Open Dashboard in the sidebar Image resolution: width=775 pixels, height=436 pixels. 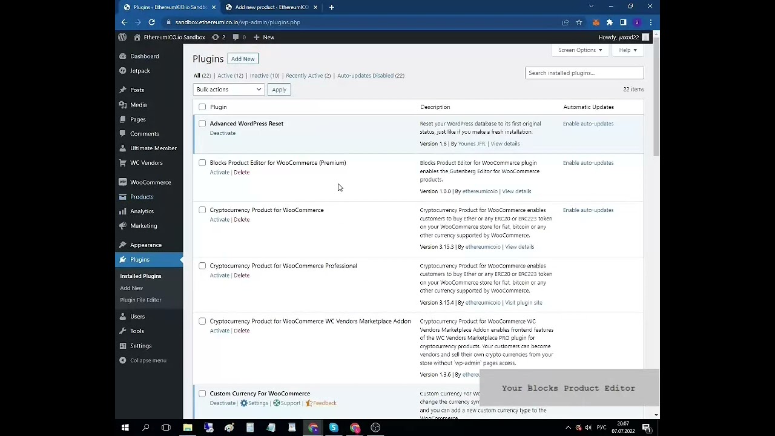point(145,56)
